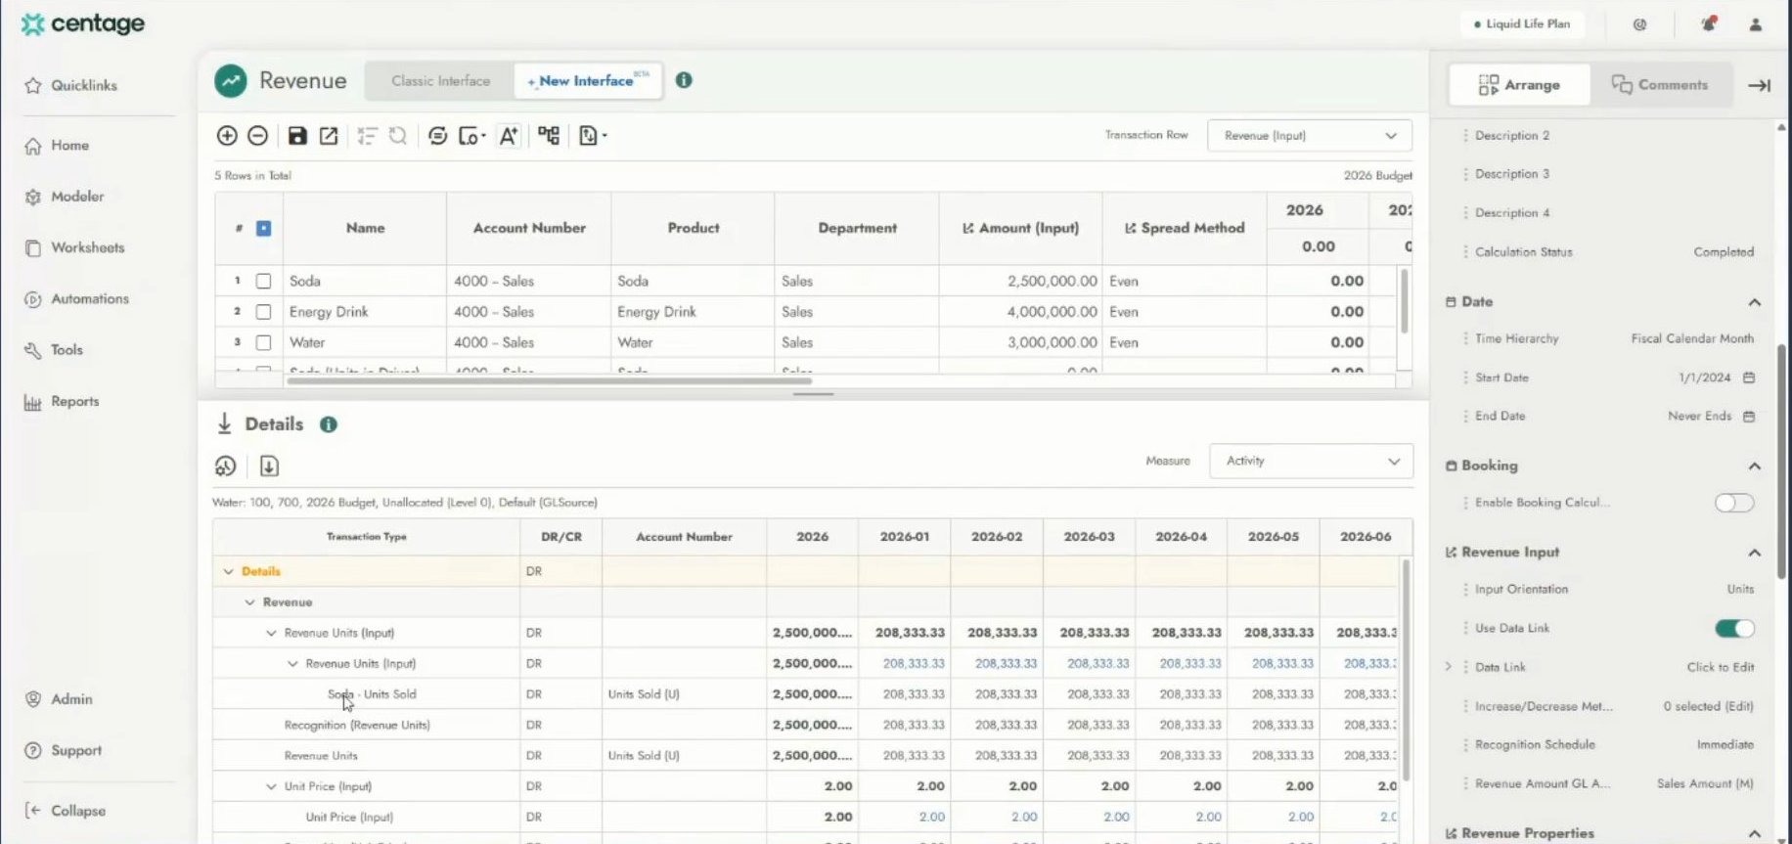This screenshot has width=1792, height=844.
Task: Turn off Use Data Link toggle
Action: pos(1733,628)
